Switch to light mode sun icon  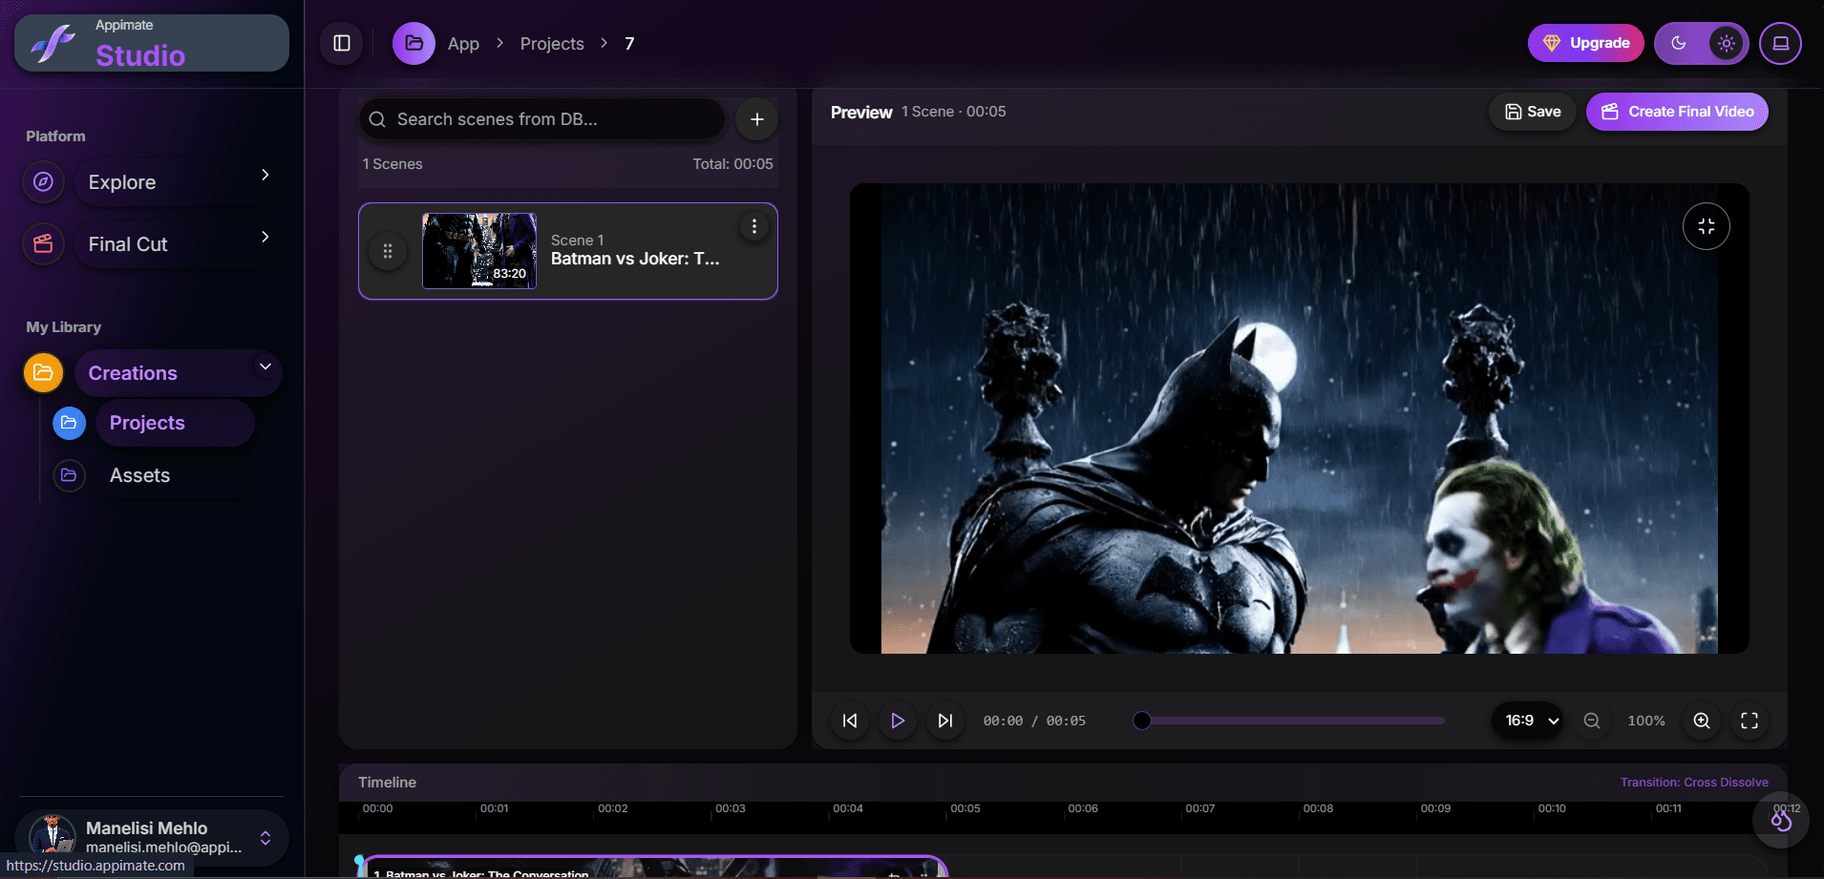click(x=1727, y=43)
